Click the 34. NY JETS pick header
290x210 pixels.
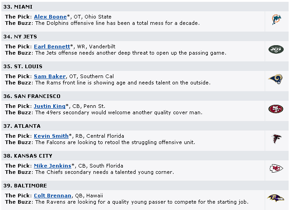pos(20,37)
